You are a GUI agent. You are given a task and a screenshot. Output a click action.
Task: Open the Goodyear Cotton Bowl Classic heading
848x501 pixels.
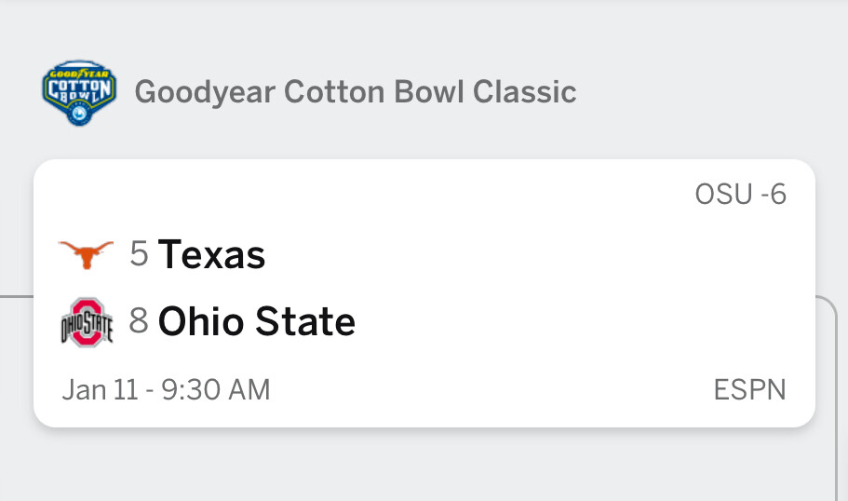click(x=355, y=93)
